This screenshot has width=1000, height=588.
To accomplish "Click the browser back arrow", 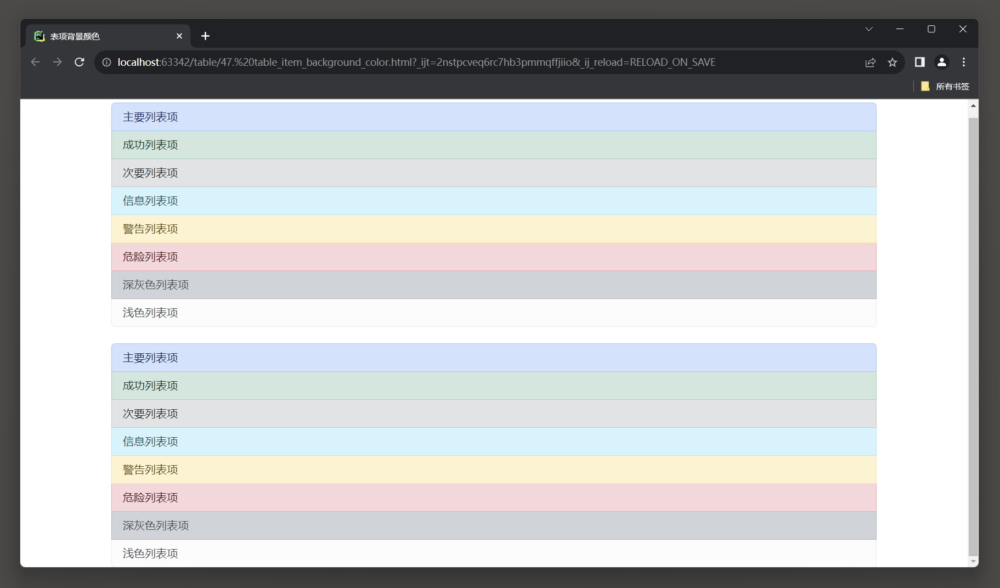I will click(35, 62).
